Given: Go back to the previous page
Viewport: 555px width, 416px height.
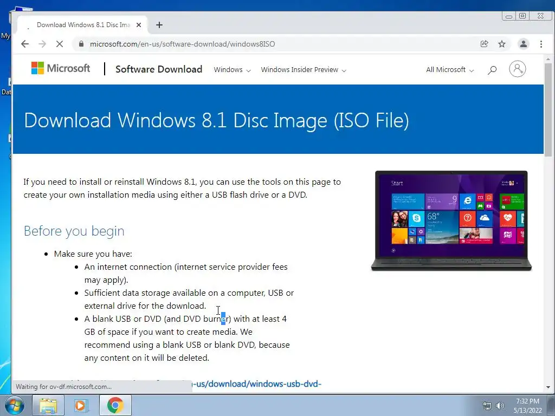Looking at the screenshot, I should click(x=25, y=44).
